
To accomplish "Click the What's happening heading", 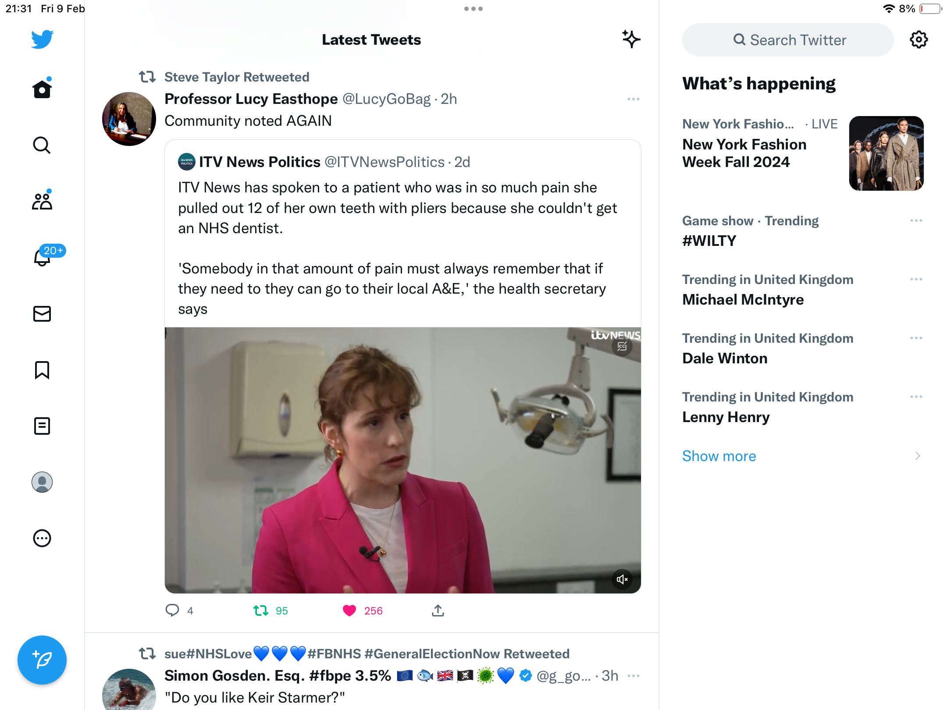I will (x=759, y=83).
